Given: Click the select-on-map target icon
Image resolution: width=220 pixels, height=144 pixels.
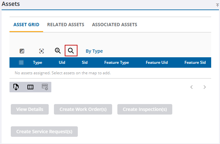Looking at the screenshot, I should tap(42, 51).
